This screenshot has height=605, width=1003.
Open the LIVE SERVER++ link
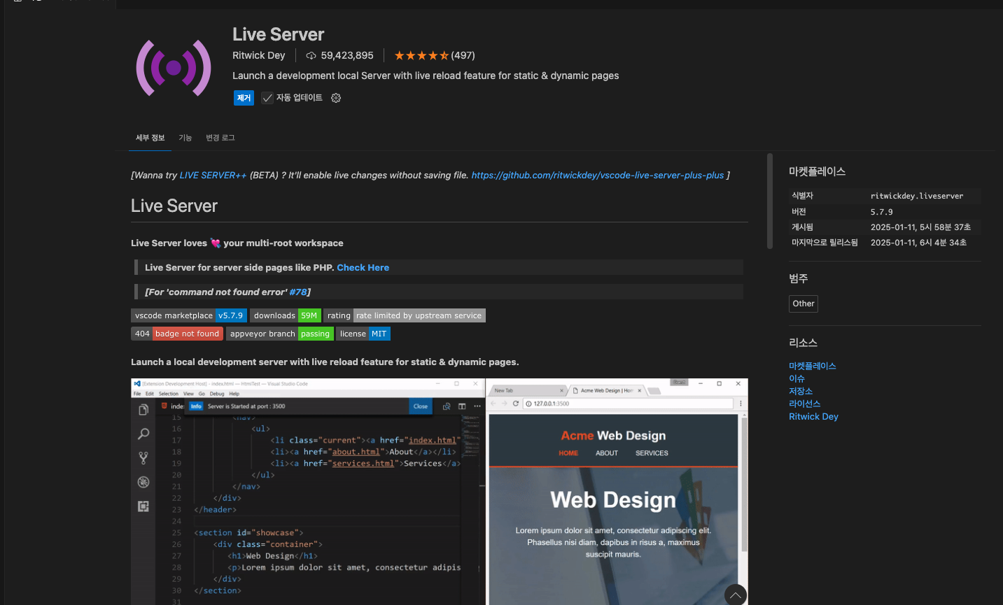[213, 176]
